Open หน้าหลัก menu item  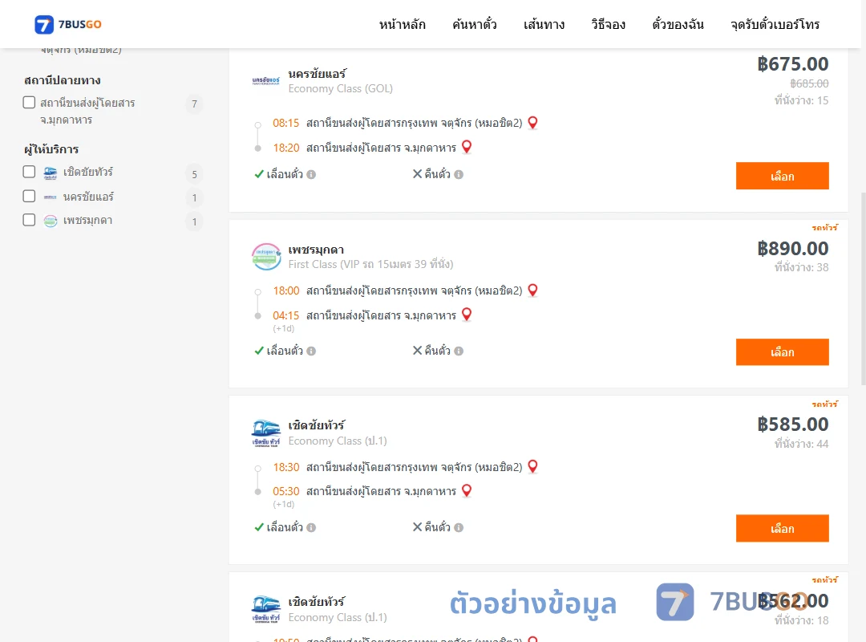402,24
